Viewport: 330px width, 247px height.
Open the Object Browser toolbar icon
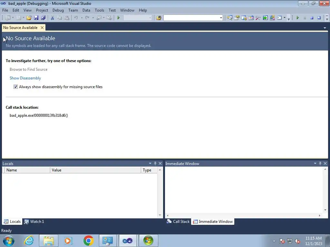click(244, 18)
